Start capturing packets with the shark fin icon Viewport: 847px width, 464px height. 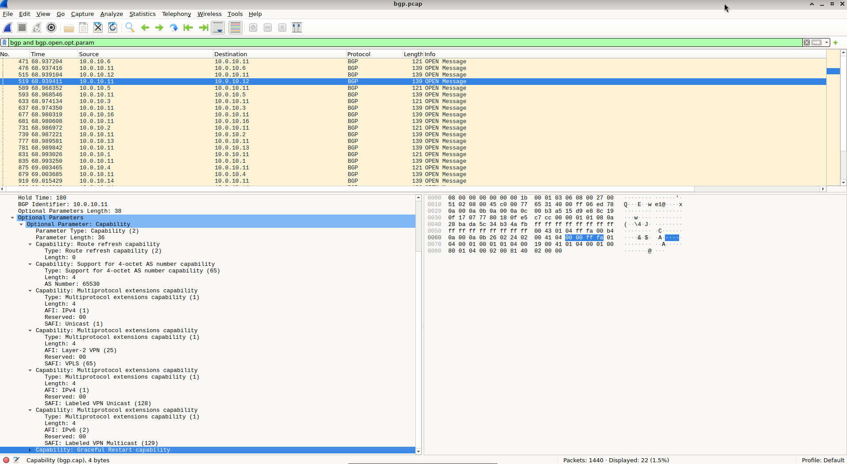[8, 27]
